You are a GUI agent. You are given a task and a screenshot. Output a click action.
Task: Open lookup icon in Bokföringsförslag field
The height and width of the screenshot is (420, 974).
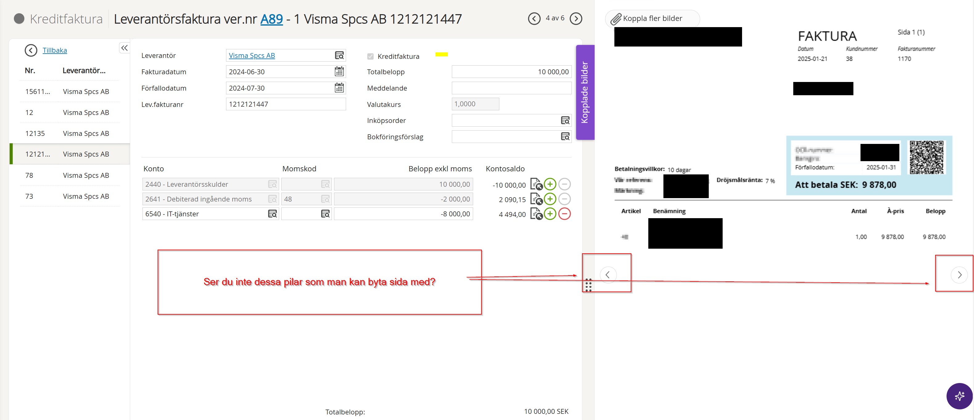pyautogui.click(x=565, y=137)
